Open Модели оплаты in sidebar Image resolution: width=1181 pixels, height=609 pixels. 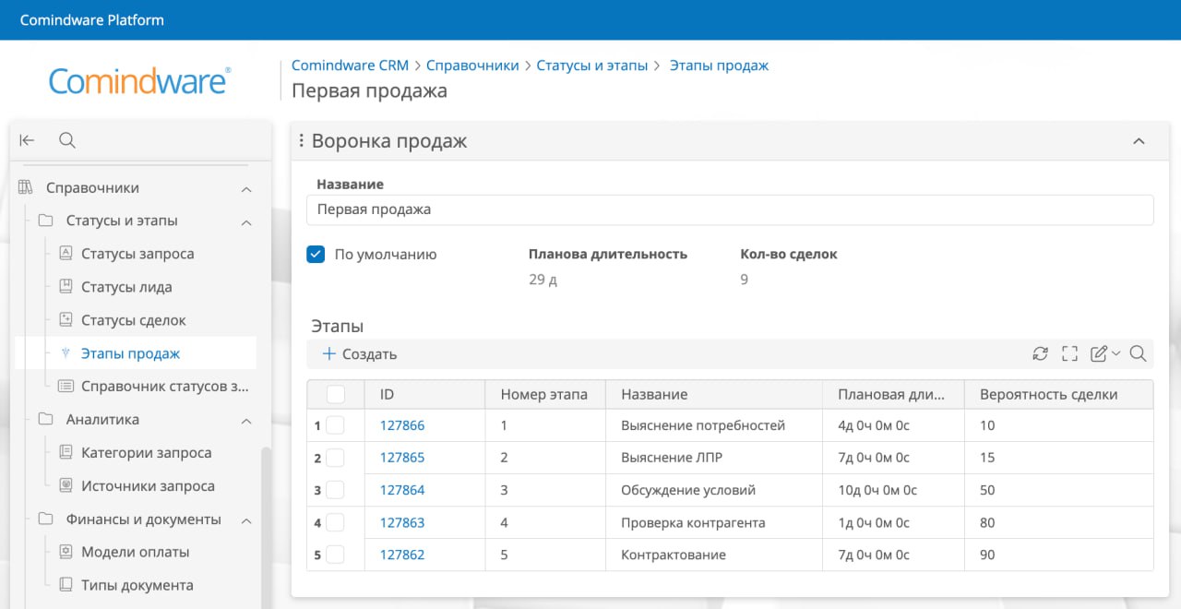pyautogui.click(x=136, y=552)
